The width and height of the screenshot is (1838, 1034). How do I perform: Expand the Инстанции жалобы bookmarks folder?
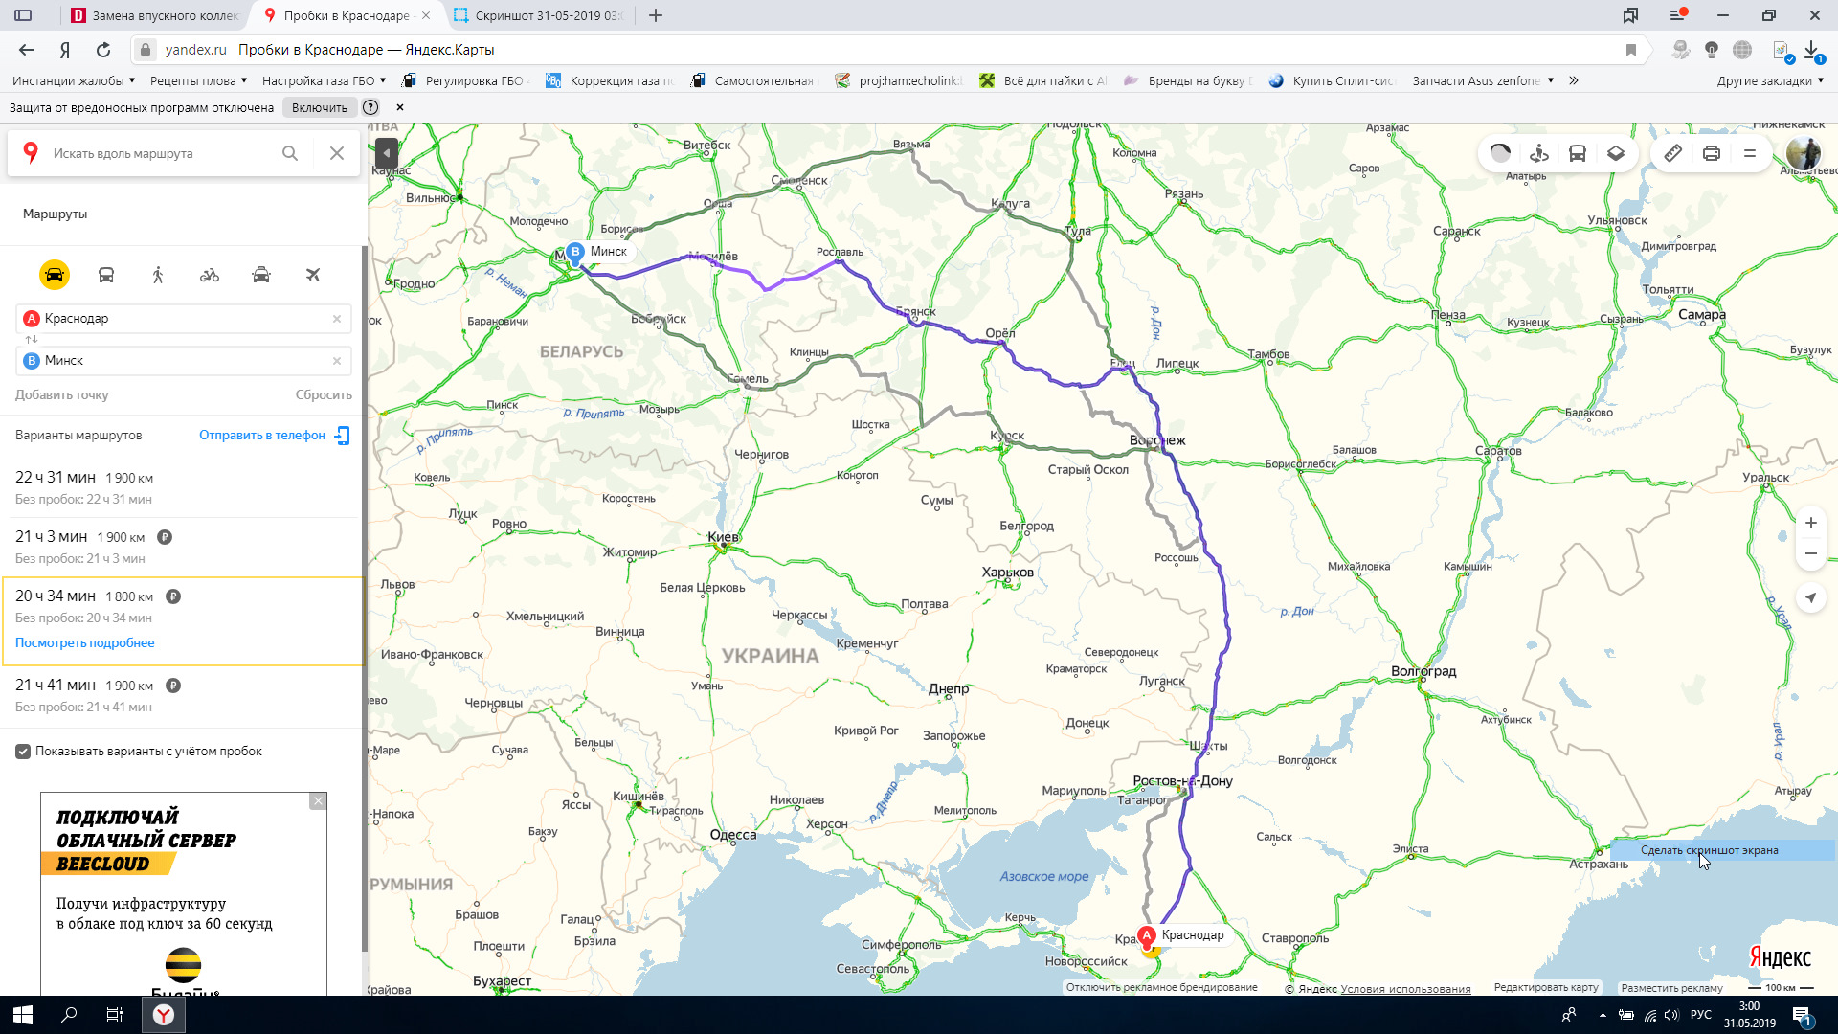(74, 80)
